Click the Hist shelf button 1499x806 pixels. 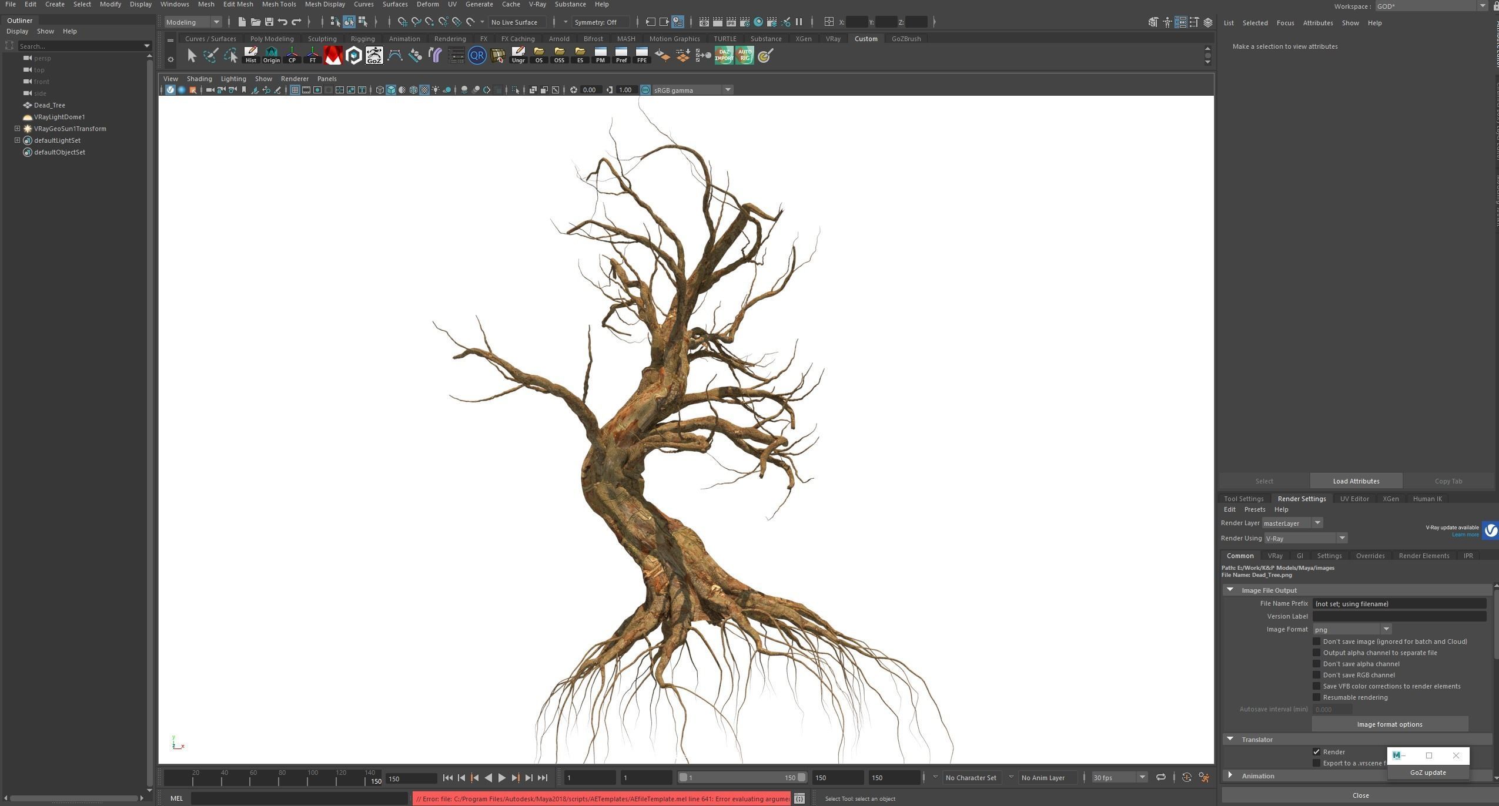251,55
